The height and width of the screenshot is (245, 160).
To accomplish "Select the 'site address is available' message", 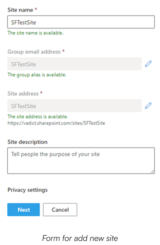I will pos(38,117).
